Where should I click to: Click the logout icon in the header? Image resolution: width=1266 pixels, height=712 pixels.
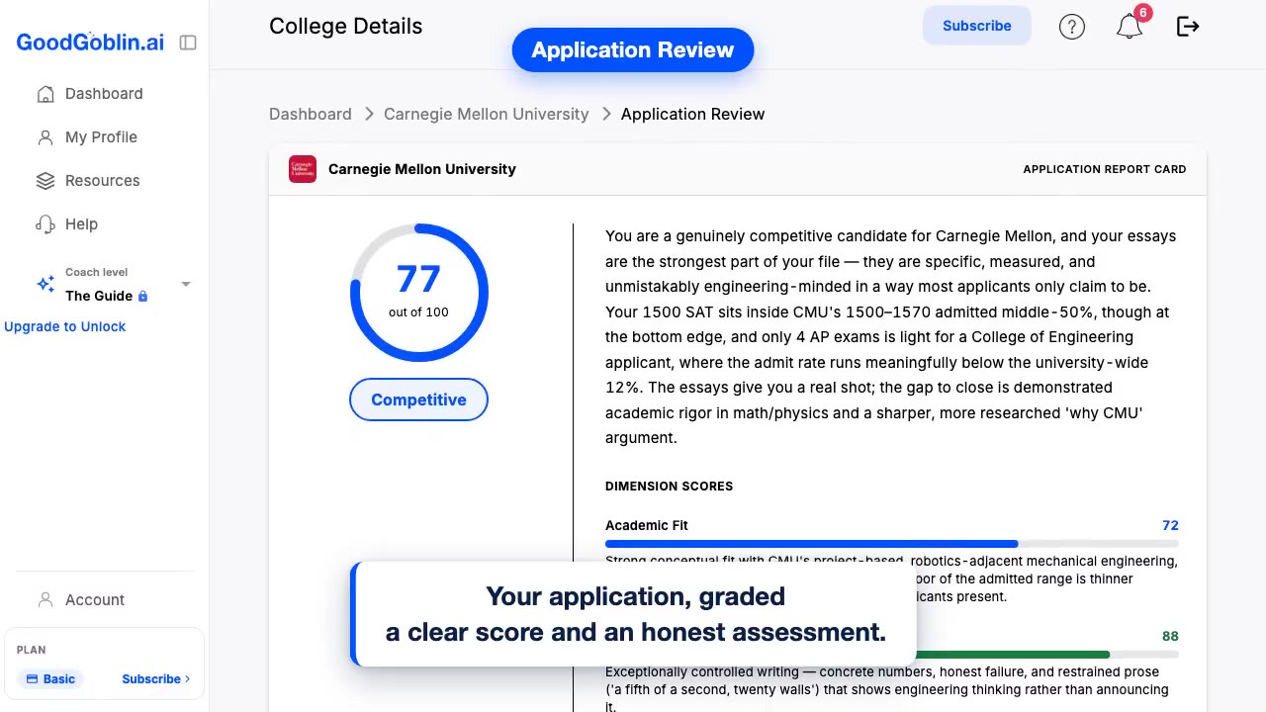coord(1188,27)
